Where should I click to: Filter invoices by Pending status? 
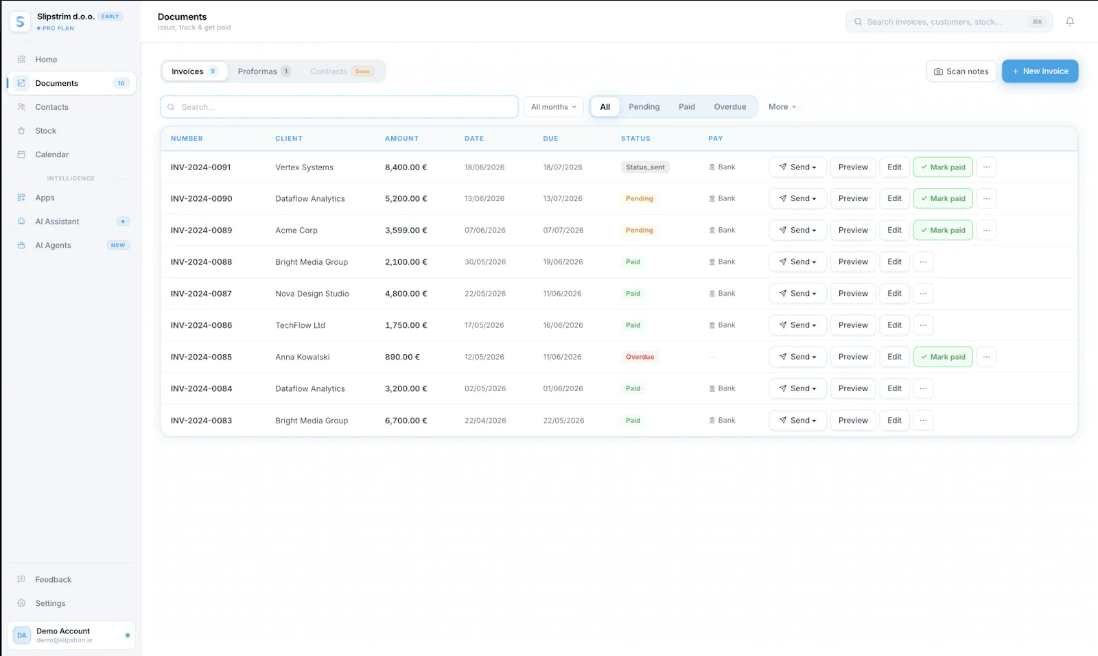tap(644, 107)
